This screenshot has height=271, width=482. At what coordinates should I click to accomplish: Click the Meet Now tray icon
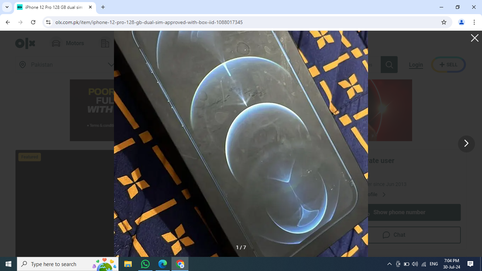coord(398,264)
